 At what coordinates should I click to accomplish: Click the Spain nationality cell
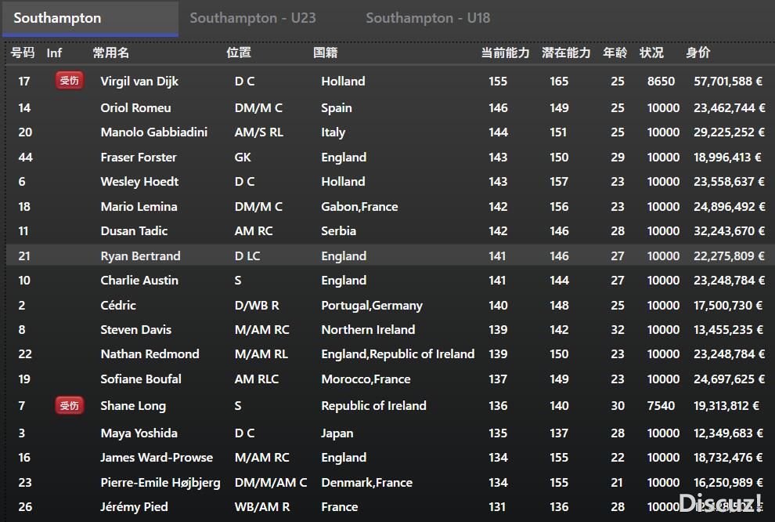pyautogui.click(x=337, y=108)
